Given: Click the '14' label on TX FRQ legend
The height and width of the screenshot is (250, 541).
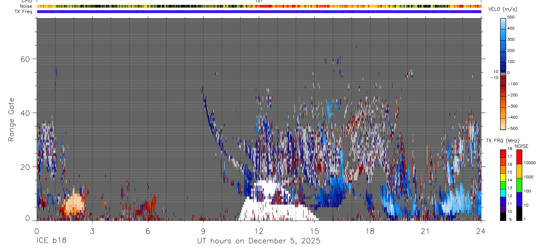Looking at the screenshot, I should (x=510, y=180).
